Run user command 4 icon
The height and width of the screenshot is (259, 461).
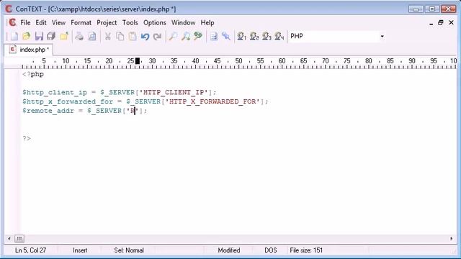click(x=279, y=36)
